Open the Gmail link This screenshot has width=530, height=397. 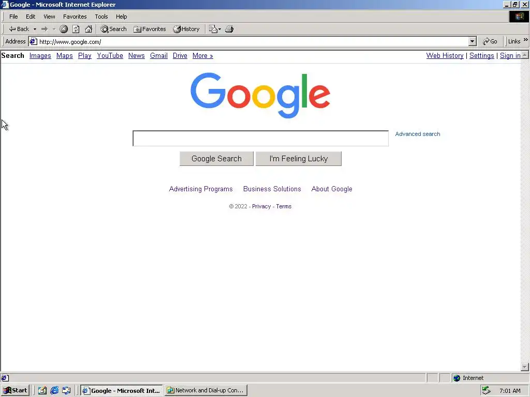click(x=159, y=56)
